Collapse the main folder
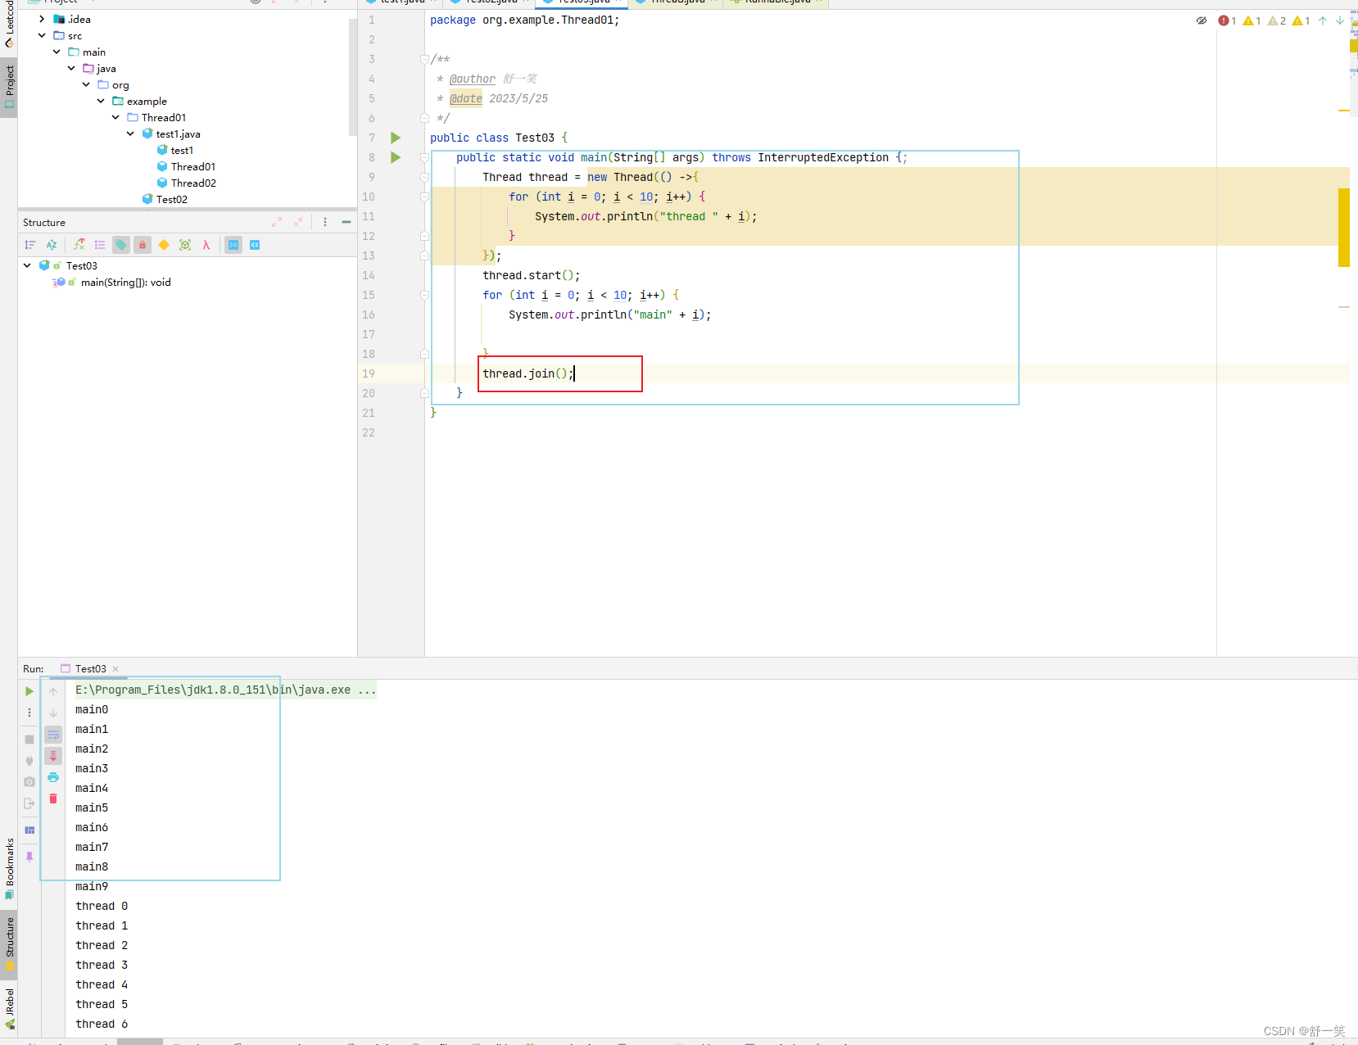 [x=57, y=52]
